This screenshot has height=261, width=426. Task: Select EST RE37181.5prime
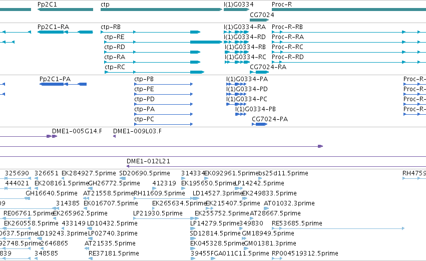(x=114, y=254)
